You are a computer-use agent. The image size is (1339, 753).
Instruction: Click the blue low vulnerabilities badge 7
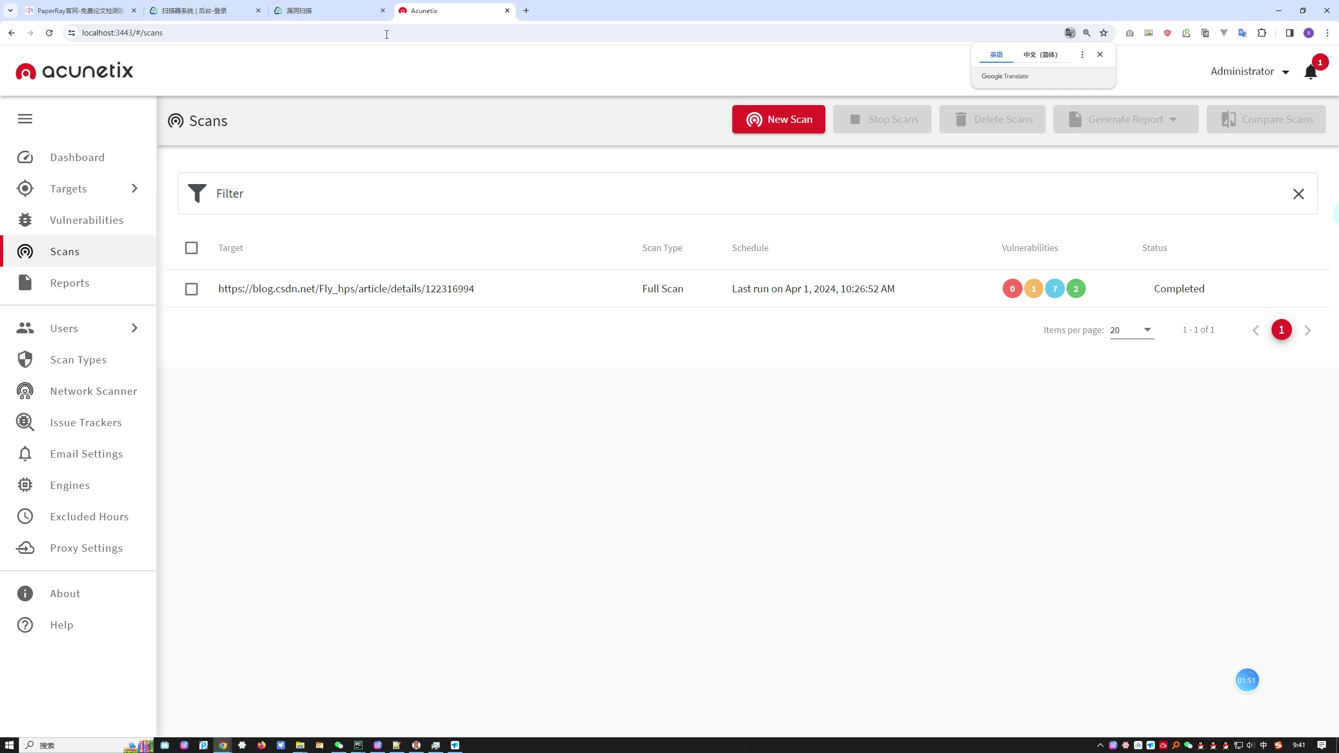pyautogui.click(x=1054, y=289)
